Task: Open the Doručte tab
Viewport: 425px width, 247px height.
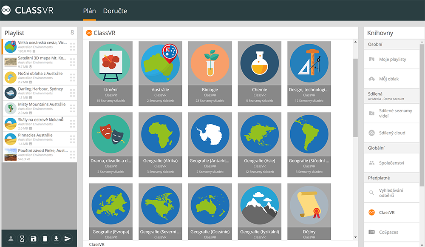Action: (x=115, y=11)
